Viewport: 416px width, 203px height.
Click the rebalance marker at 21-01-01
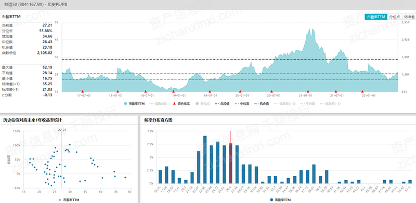[308, 91]
